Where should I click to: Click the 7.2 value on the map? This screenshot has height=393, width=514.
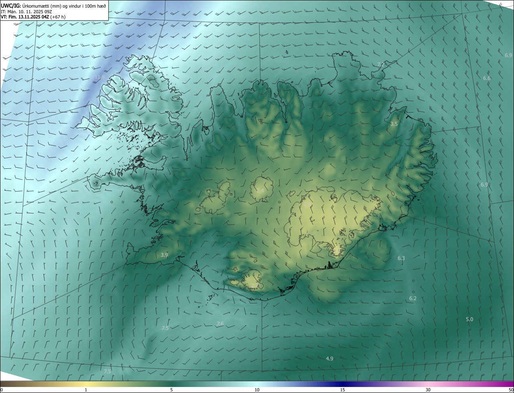coord(381,64)
